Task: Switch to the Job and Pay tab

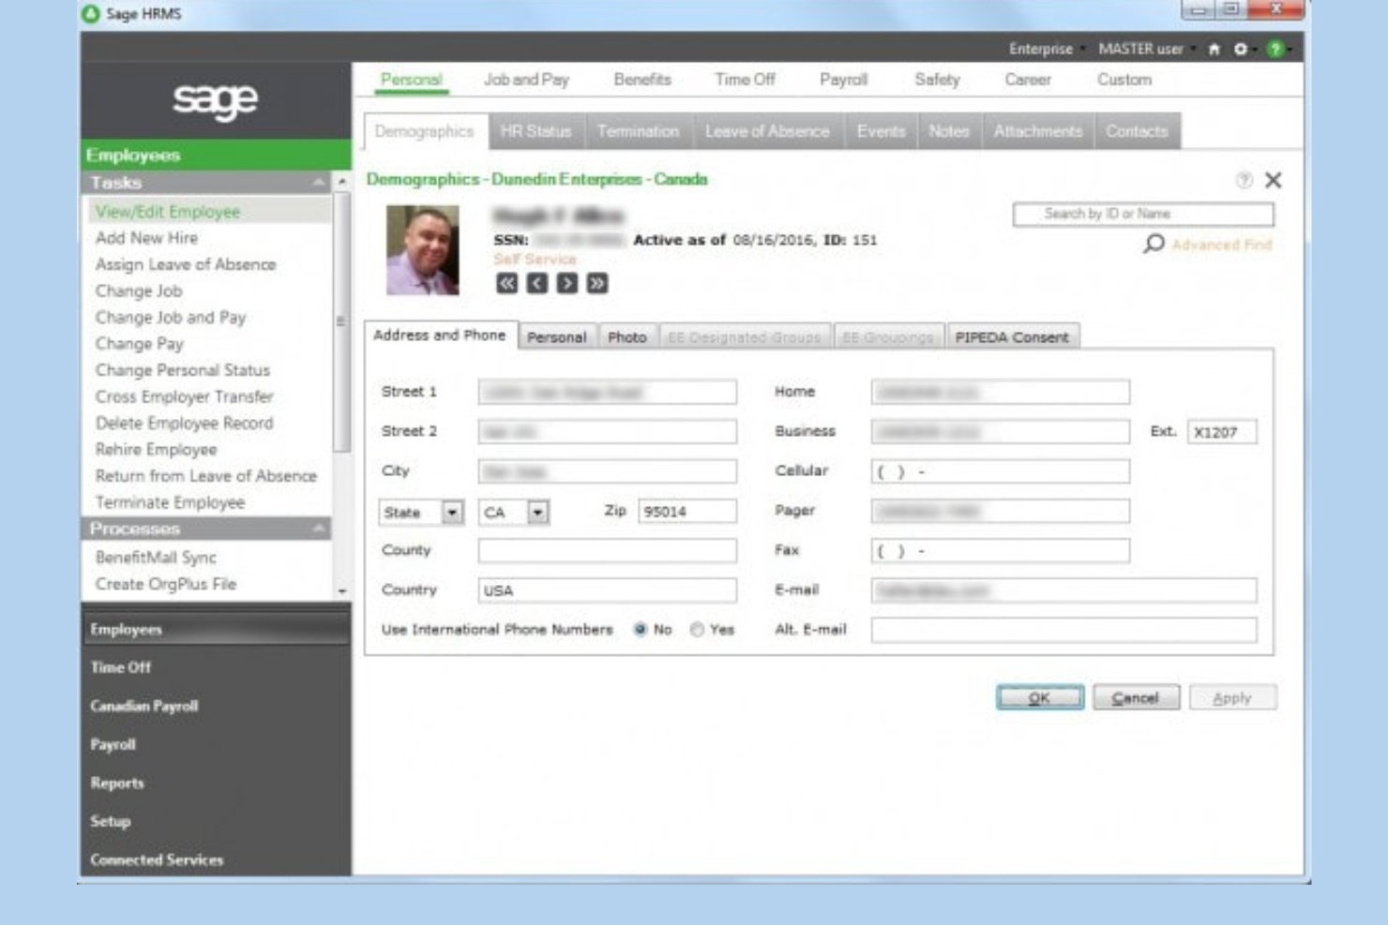Action: point(526,80)
